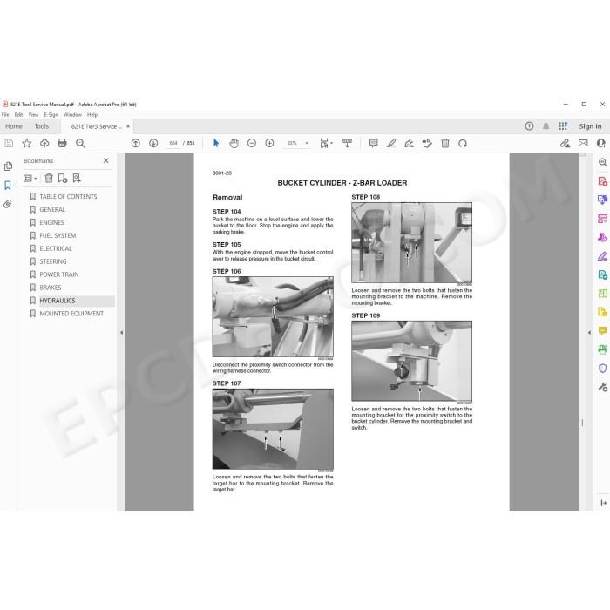Open the Comment tool in right pane

pyautogui.click(x=602, y=330)
